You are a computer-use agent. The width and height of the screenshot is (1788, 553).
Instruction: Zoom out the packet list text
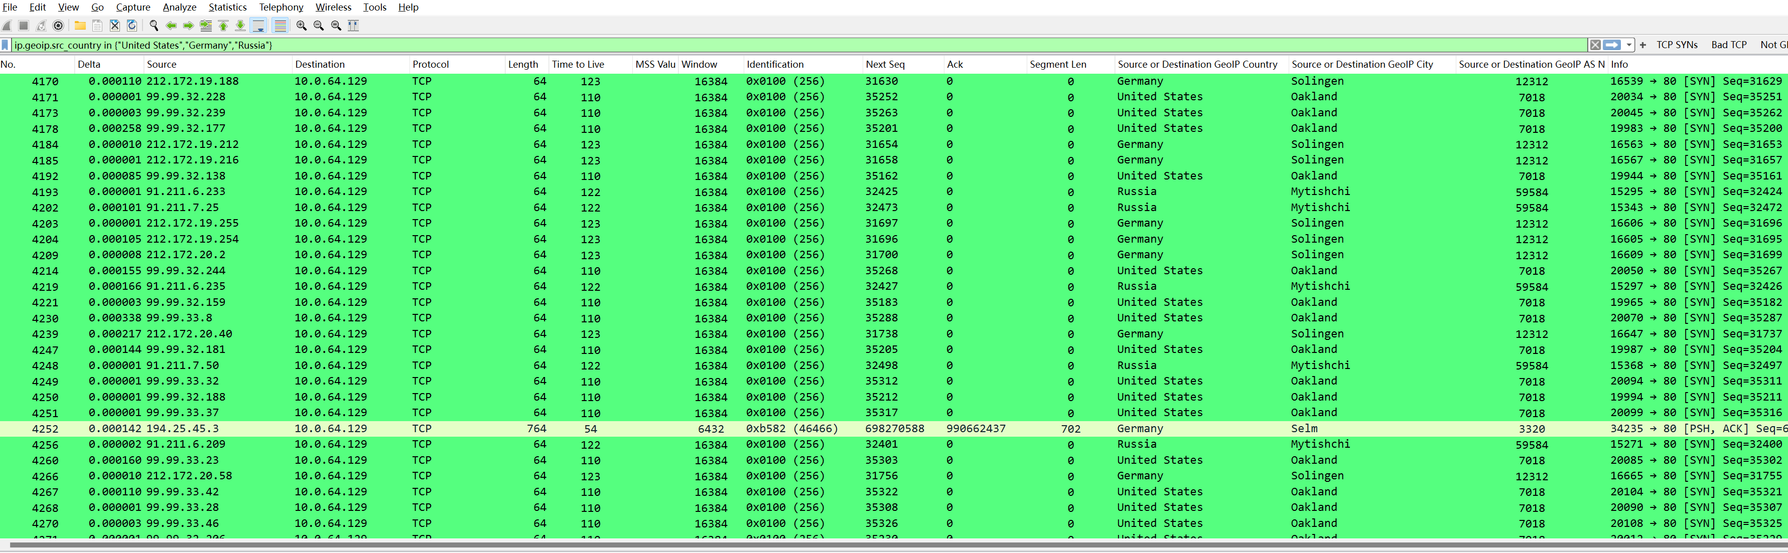[x=319, y=26]
